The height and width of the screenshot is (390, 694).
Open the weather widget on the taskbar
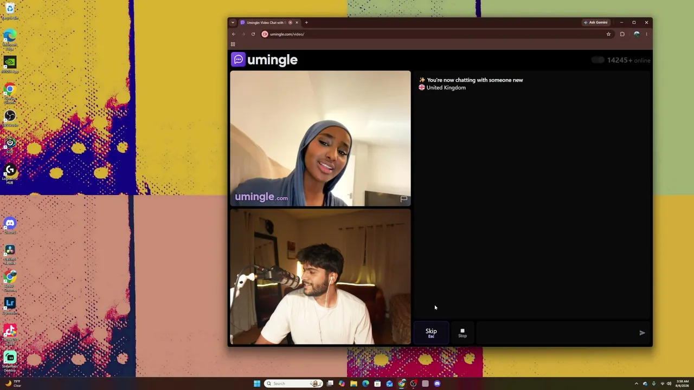coord(13,383)
